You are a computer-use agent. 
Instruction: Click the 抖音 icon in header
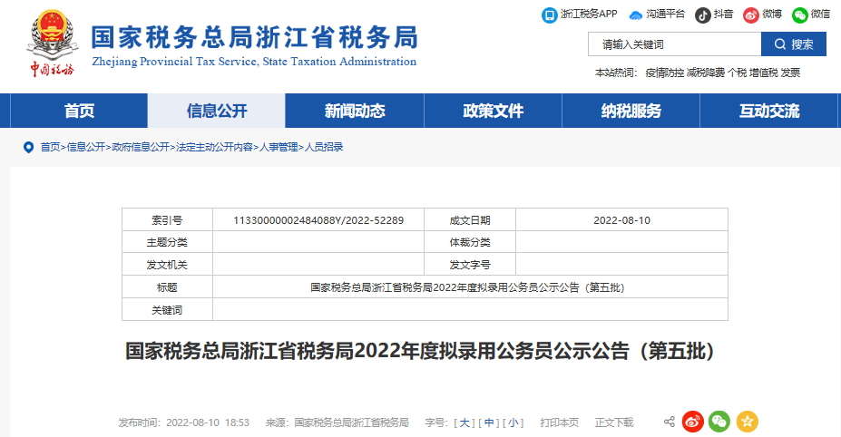point(703,15)
